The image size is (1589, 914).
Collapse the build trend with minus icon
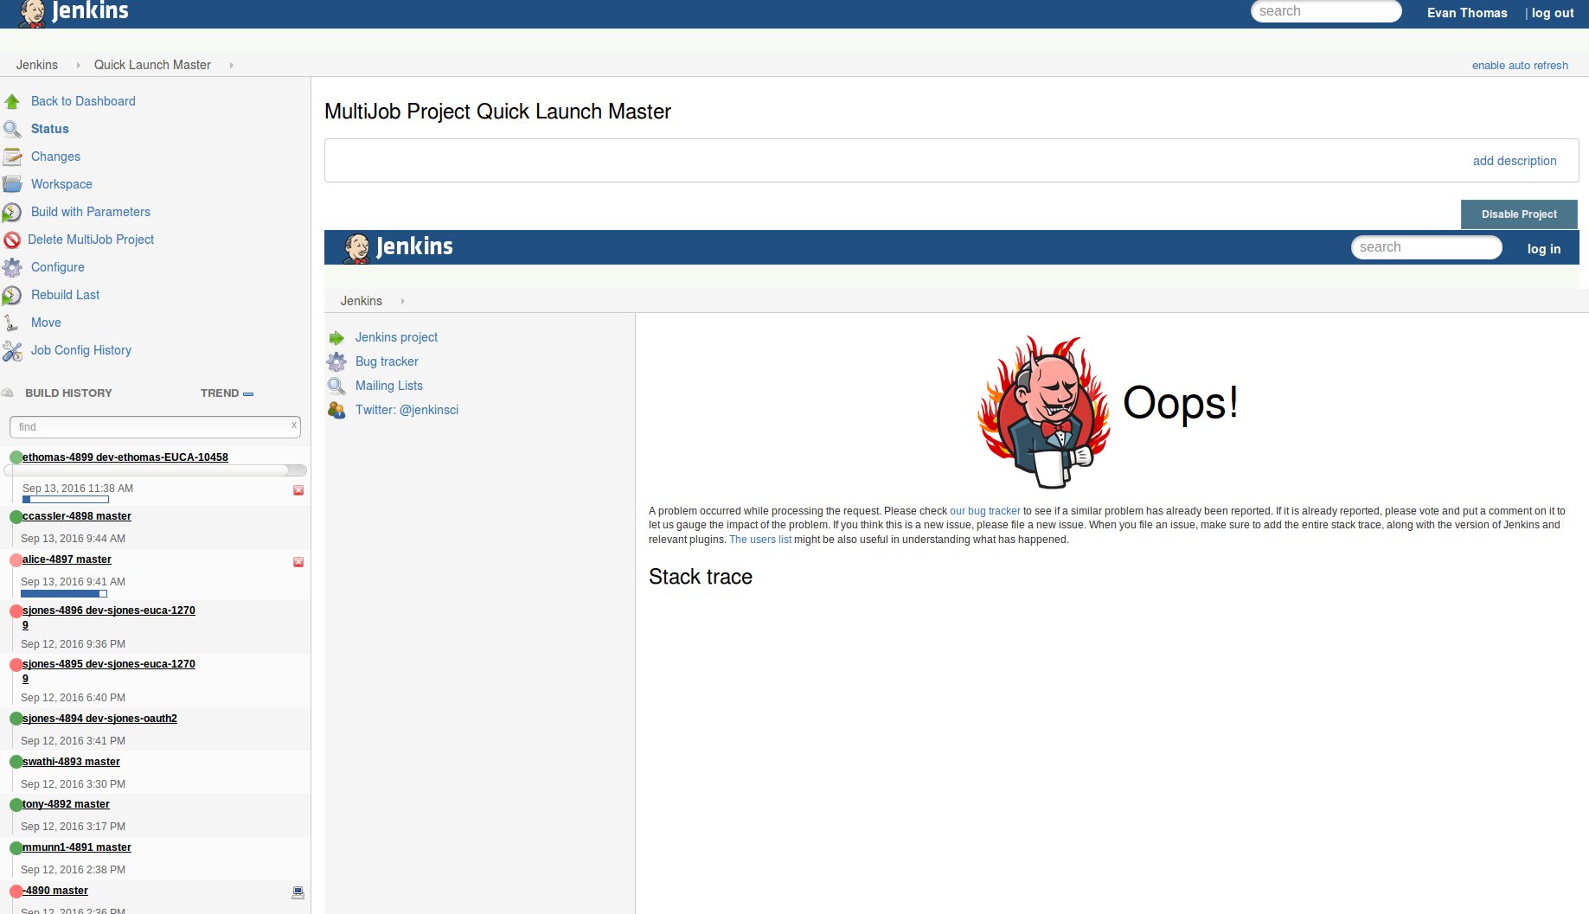(248, 393)
